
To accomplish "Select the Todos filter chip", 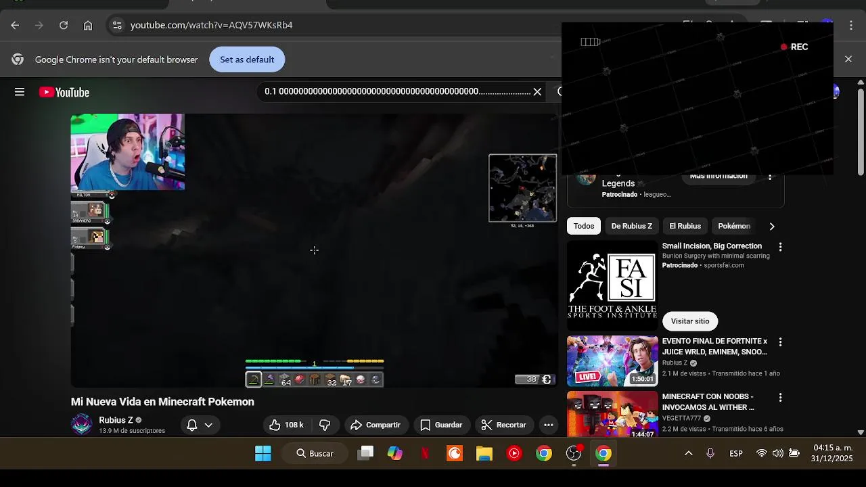I will (584, 226).
